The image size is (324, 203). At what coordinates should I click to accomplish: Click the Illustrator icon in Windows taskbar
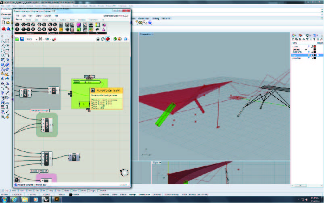click(x=57, y=199)
